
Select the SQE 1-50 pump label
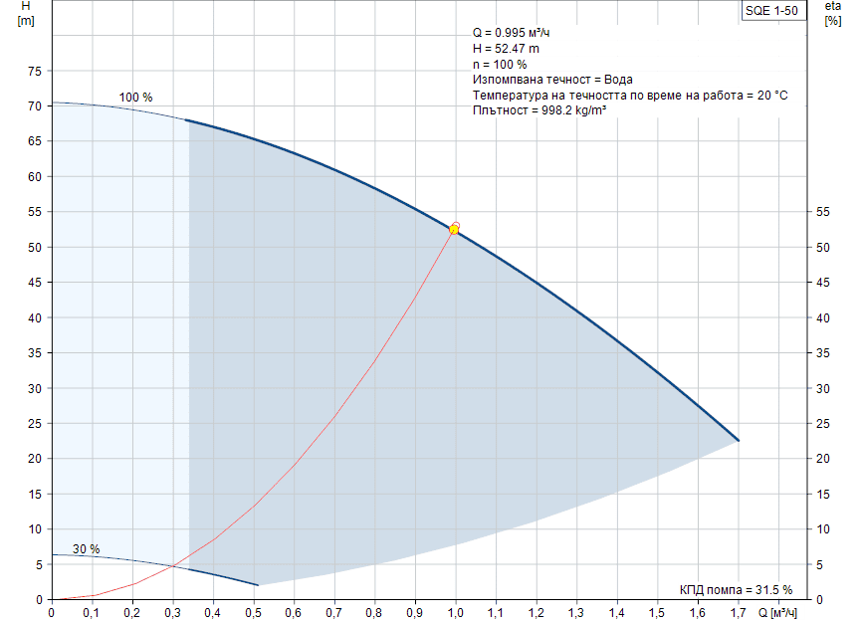tap(770, 11)
